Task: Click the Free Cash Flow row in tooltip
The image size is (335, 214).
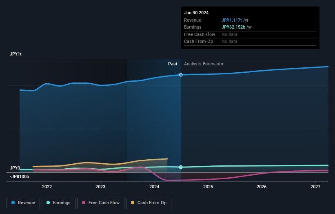Action: [x=250, y=34]
